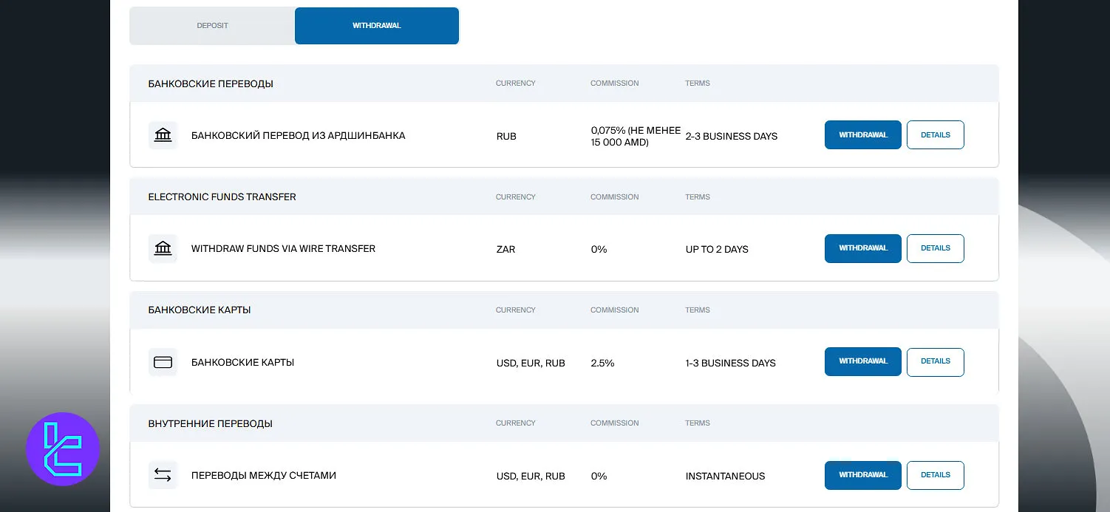
Task: View Details for Переводы между счетами
Action: point(935,475)
